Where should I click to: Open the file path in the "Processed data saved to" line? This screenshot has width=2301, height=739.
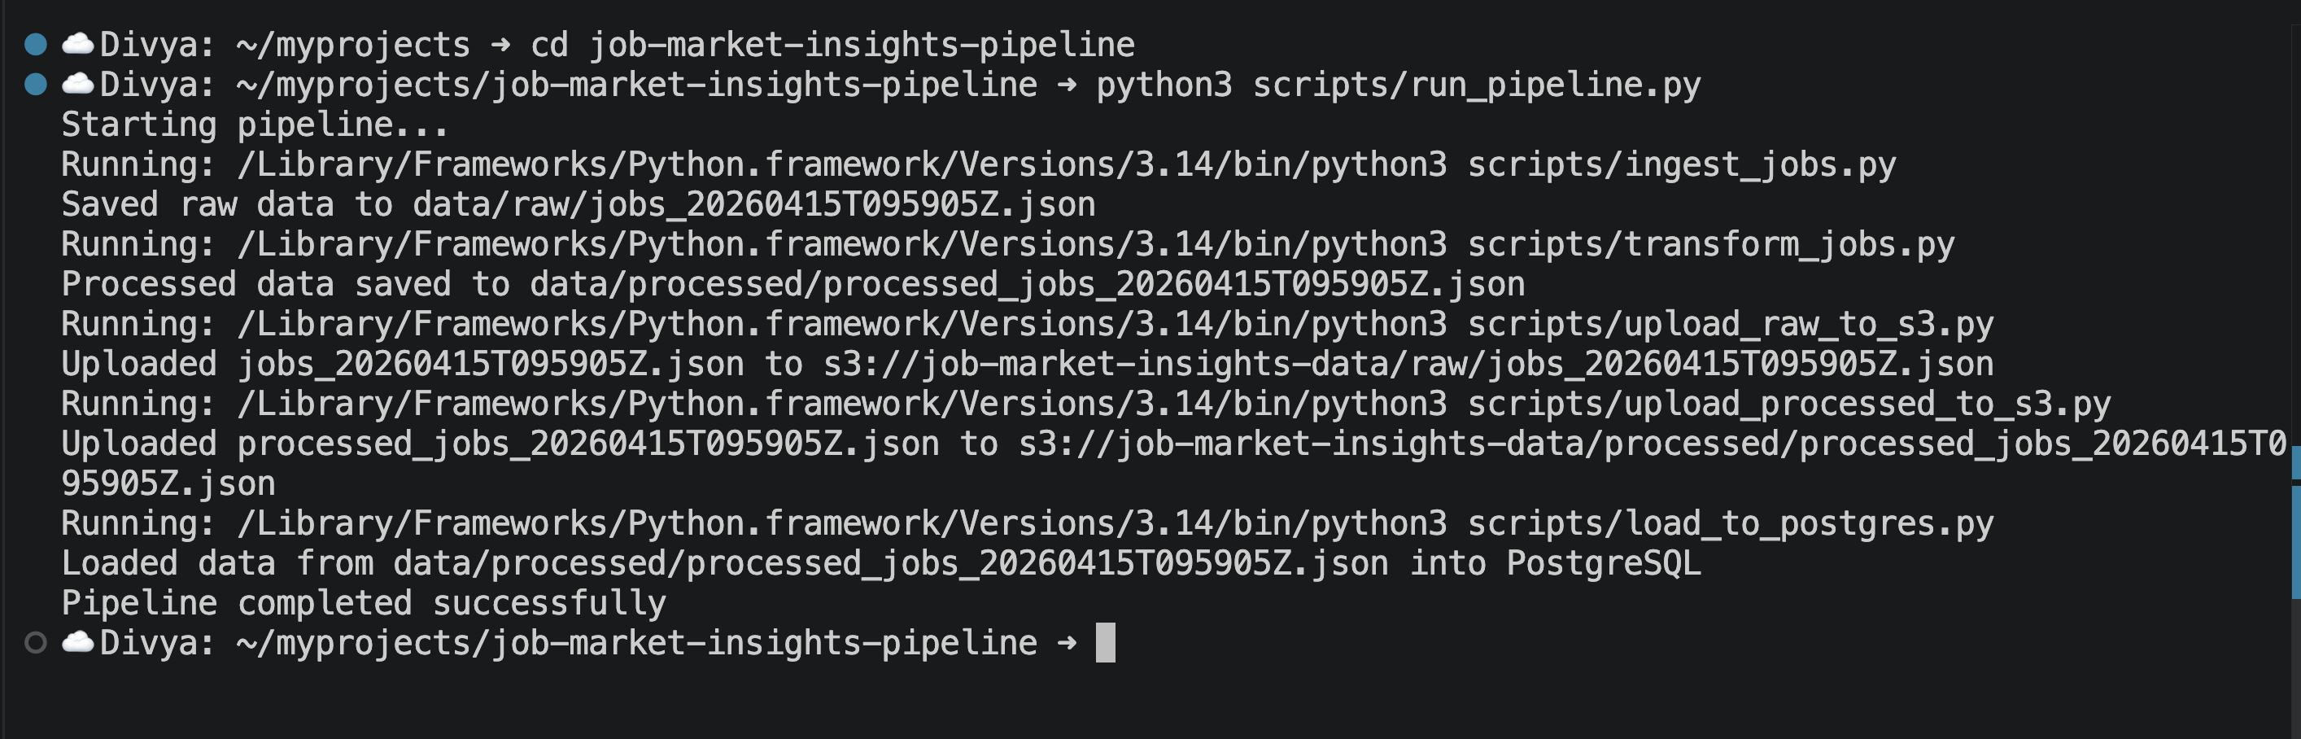(x=1026, y=284)
